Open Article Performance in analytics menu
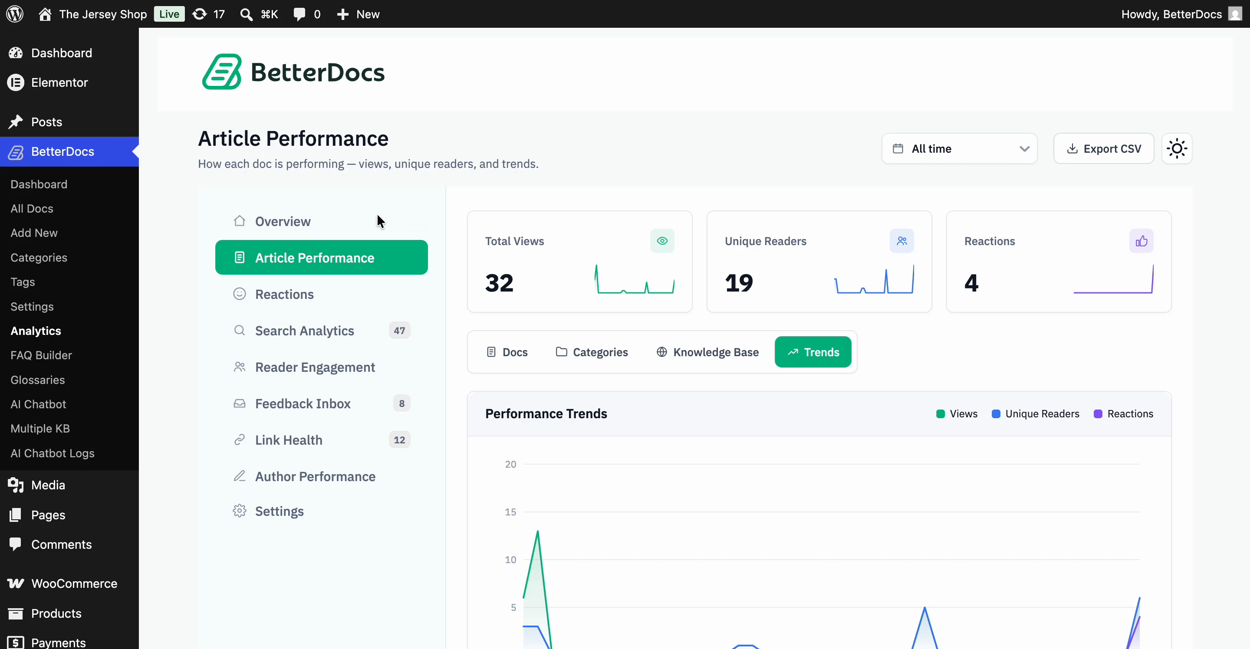 [321, 258]
